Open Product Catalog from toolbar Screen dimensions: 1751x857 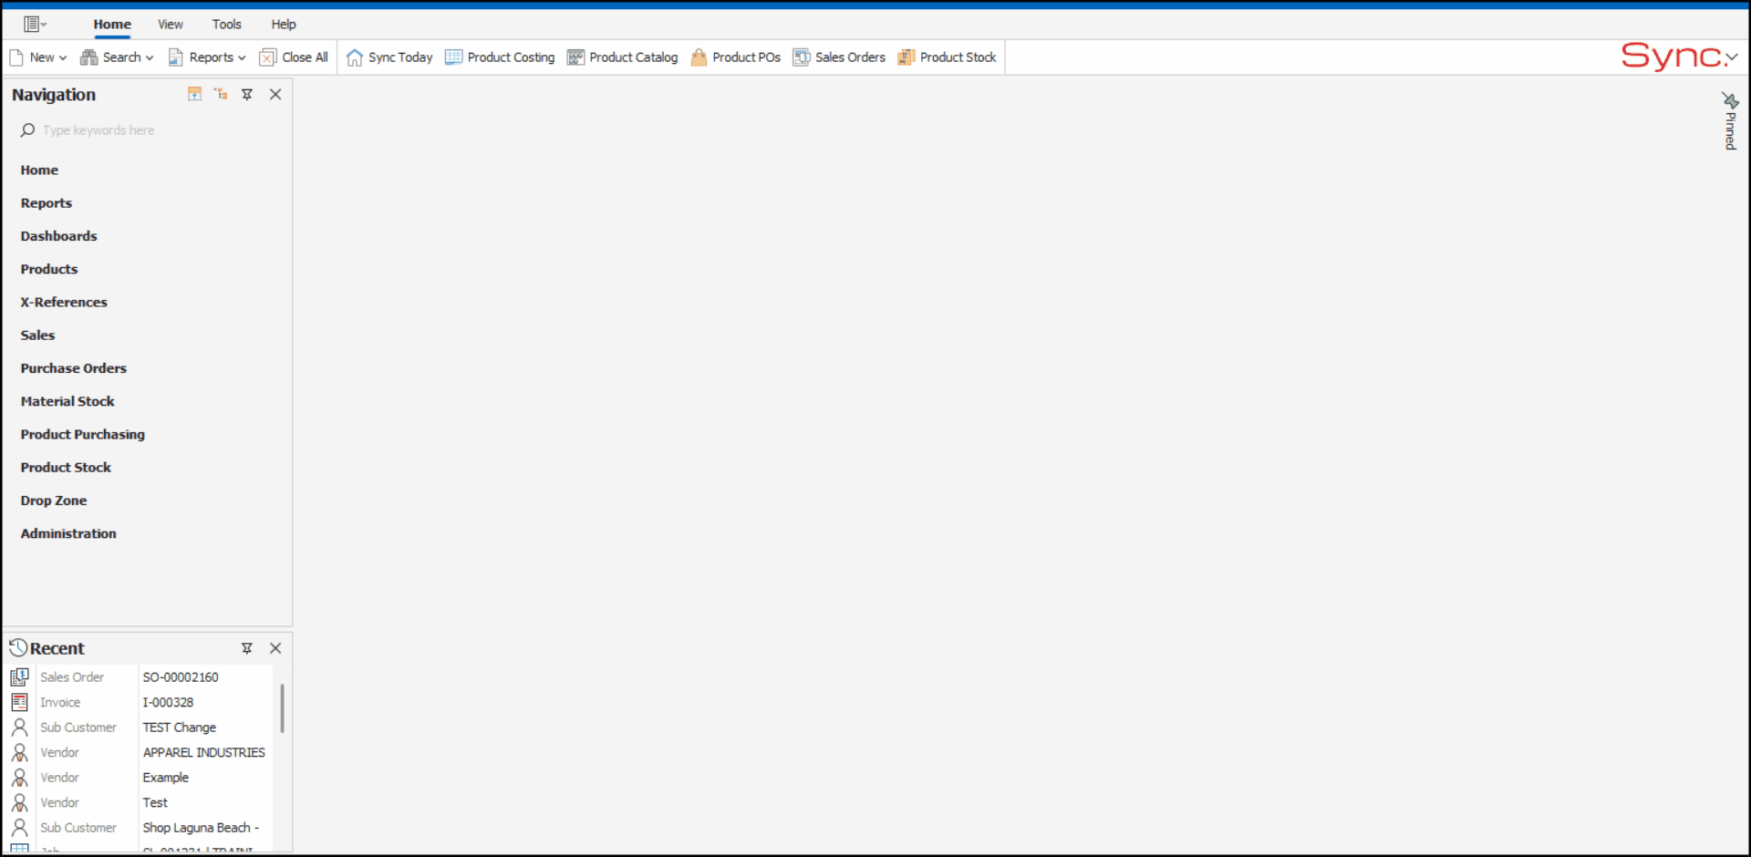tap(622, 57)
